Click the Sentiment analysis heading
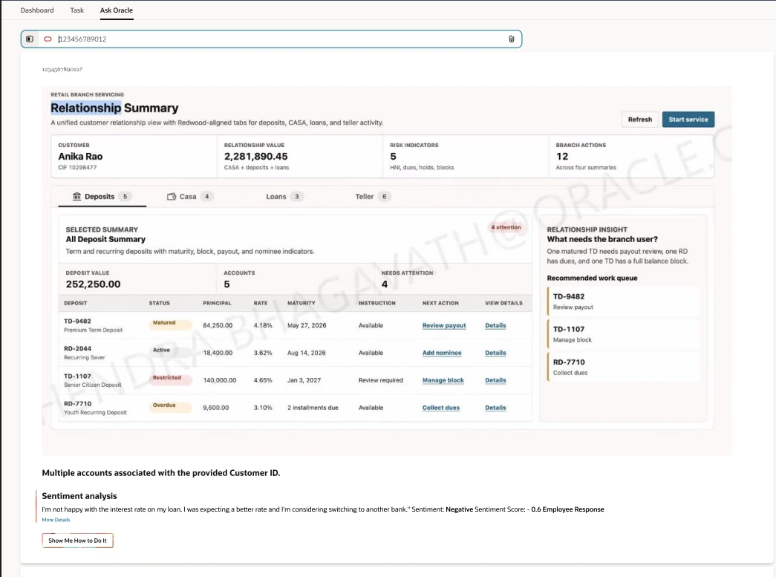Screen dimensions: 776x577 [x=79, y=496]
